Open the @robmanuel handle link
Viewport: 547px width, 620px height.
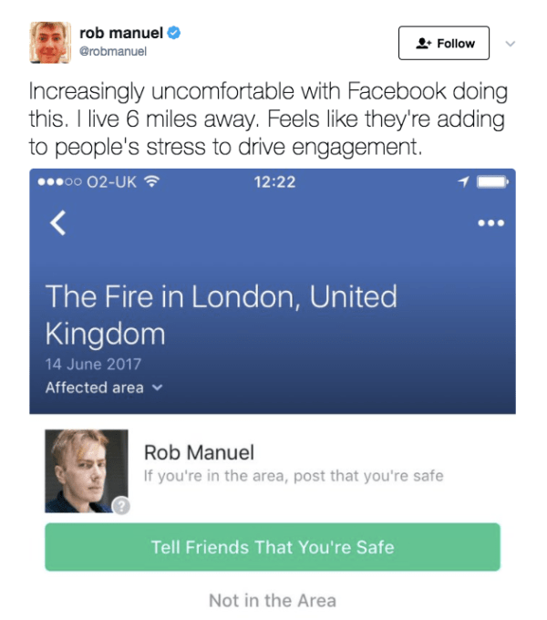click(113, 51)
